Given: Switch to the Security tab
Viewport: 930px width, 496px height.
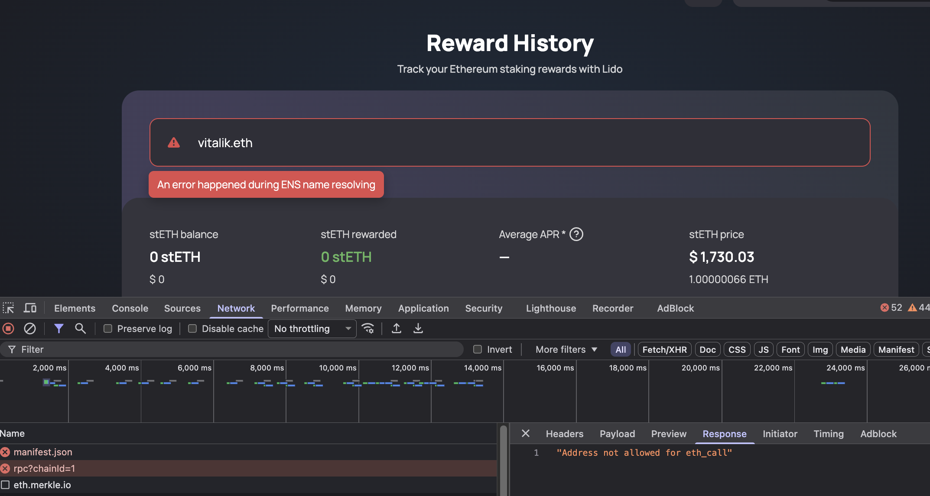Looking at the screenshot, I should [x=484, y=308].
